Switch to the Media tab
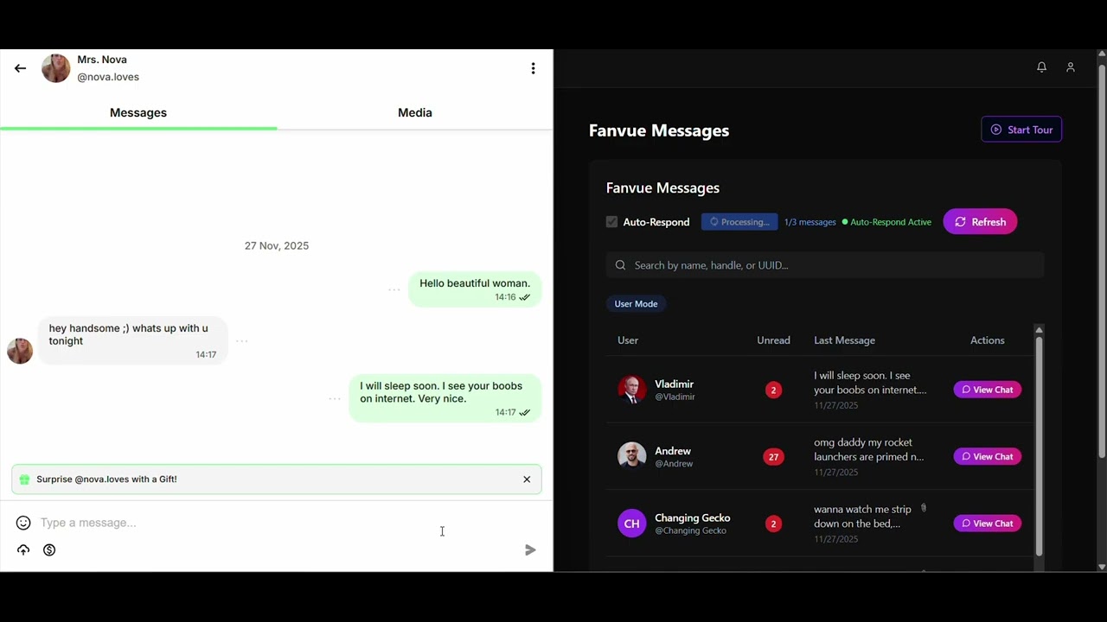 point(415,113)
